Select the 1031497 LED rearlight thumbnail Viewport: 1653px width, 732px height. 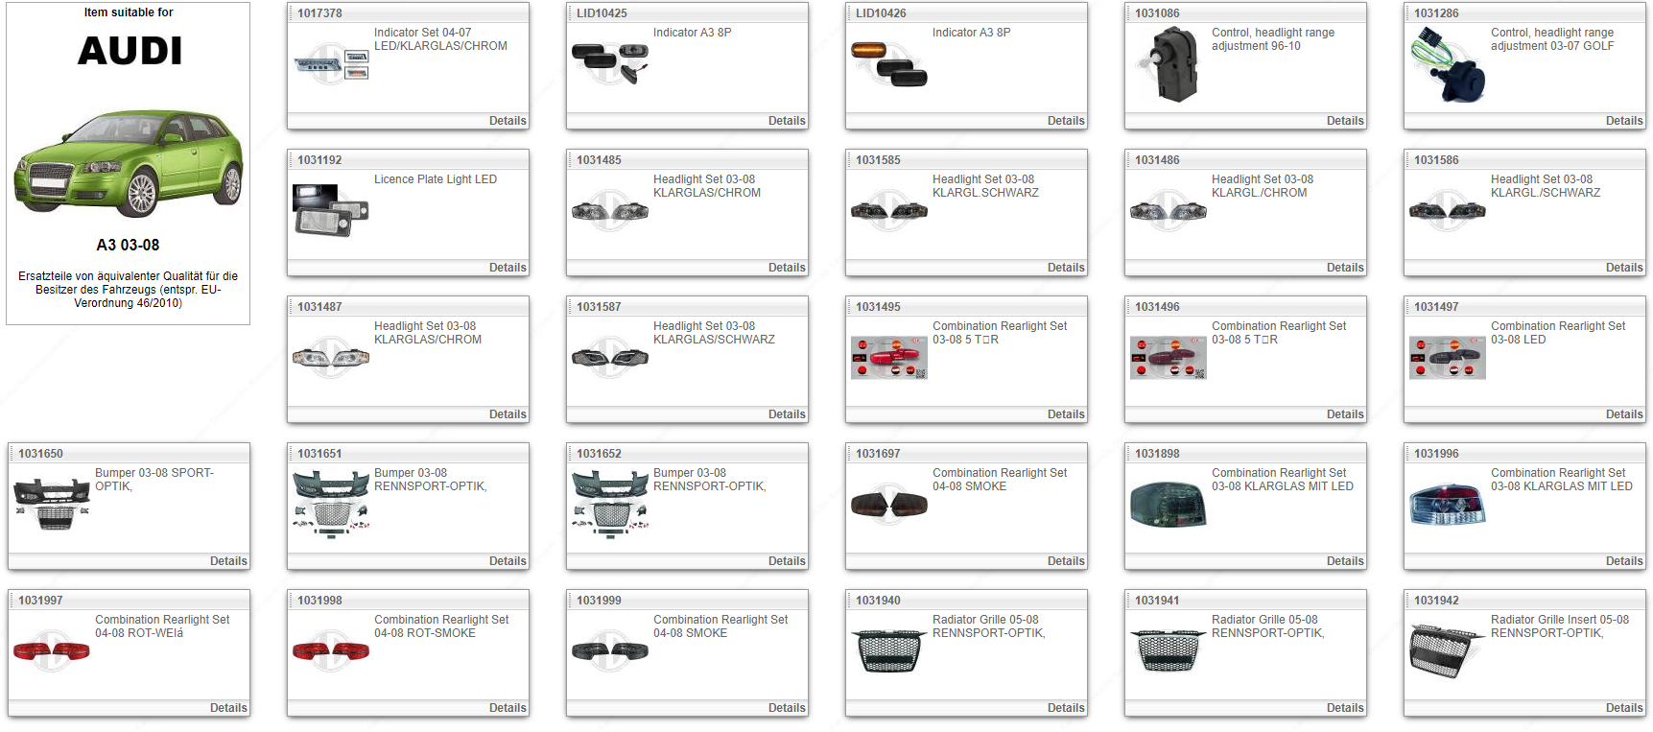1448,358
